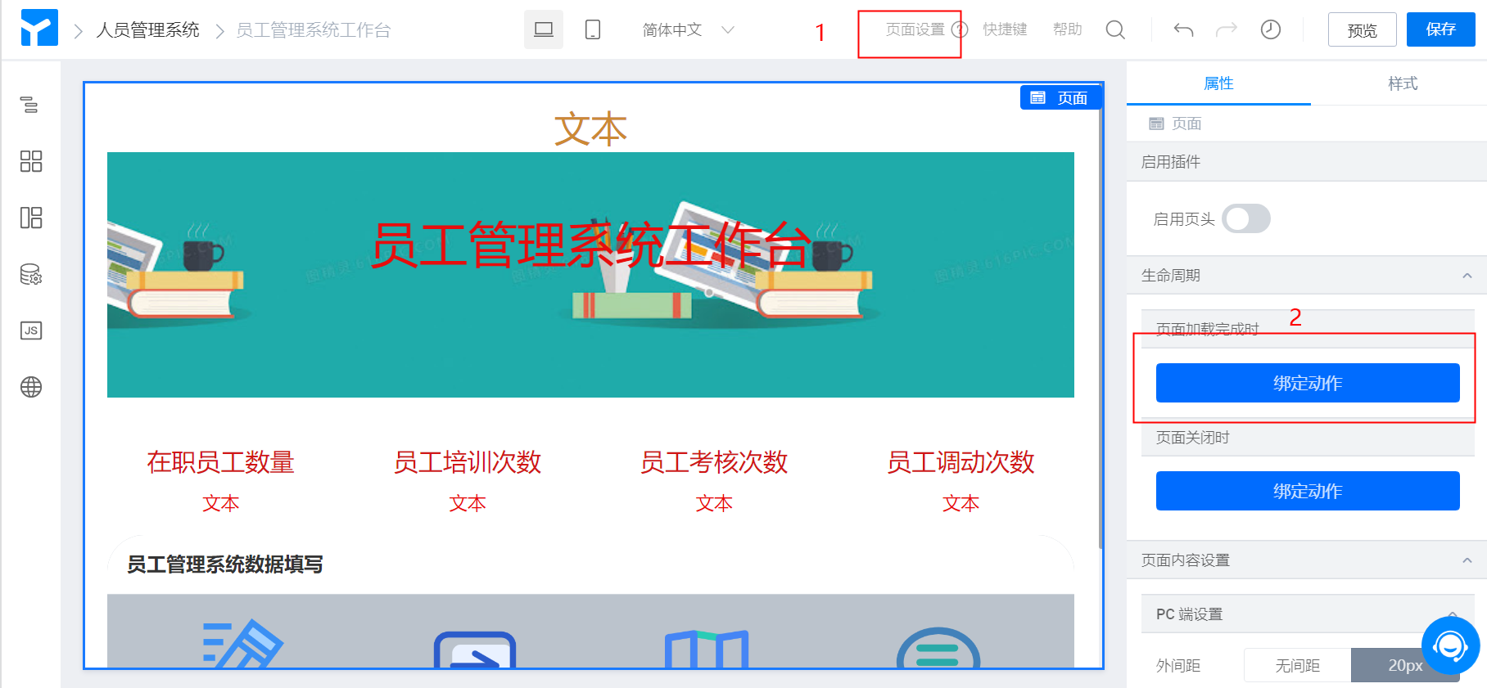
Task: Click the blue 页面 tag on the canvas
Action: (1060, 97)
